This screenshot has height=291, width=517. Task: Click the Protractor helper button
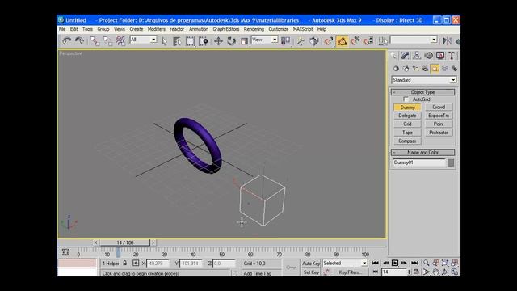pyautogui.click(x=439, y=133)
